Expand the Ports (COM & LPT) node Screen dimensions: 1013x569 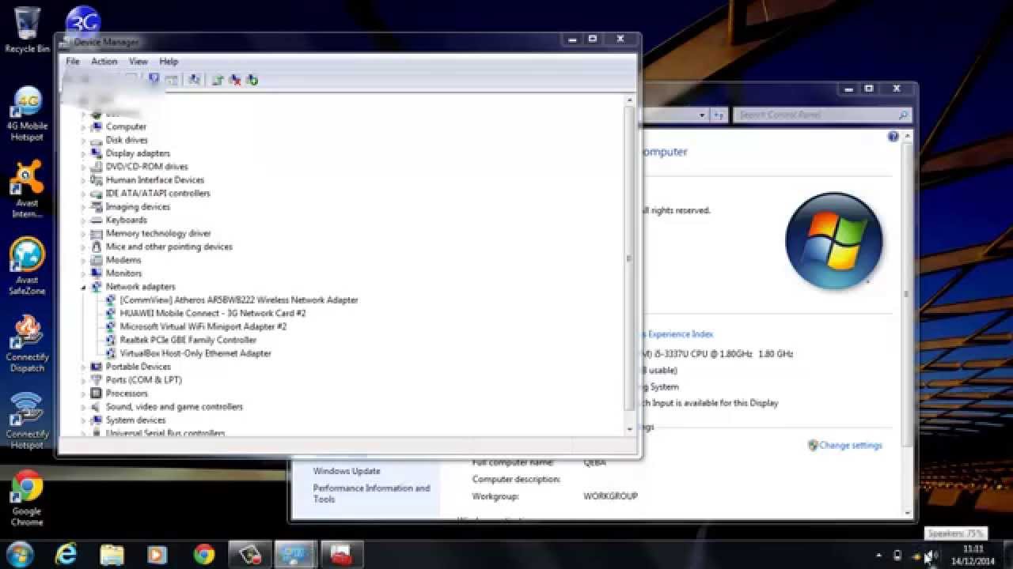[x=83, y=381]
